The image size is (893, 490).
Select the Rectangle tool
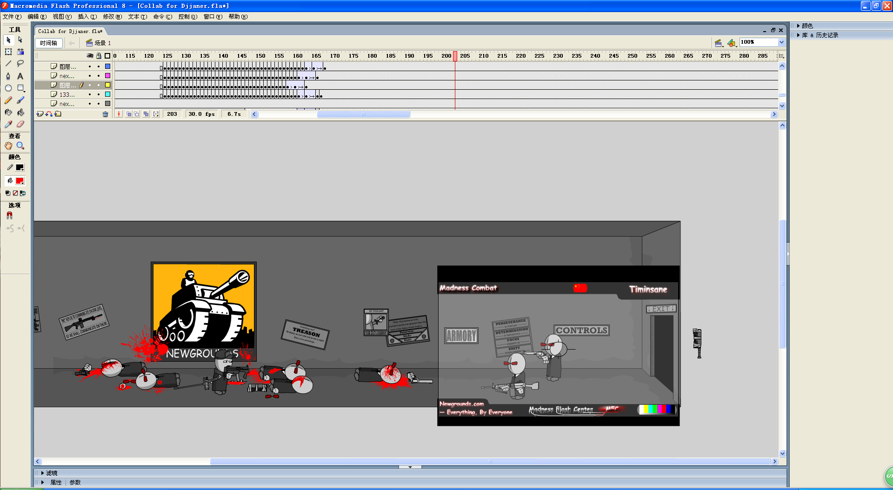20,88
